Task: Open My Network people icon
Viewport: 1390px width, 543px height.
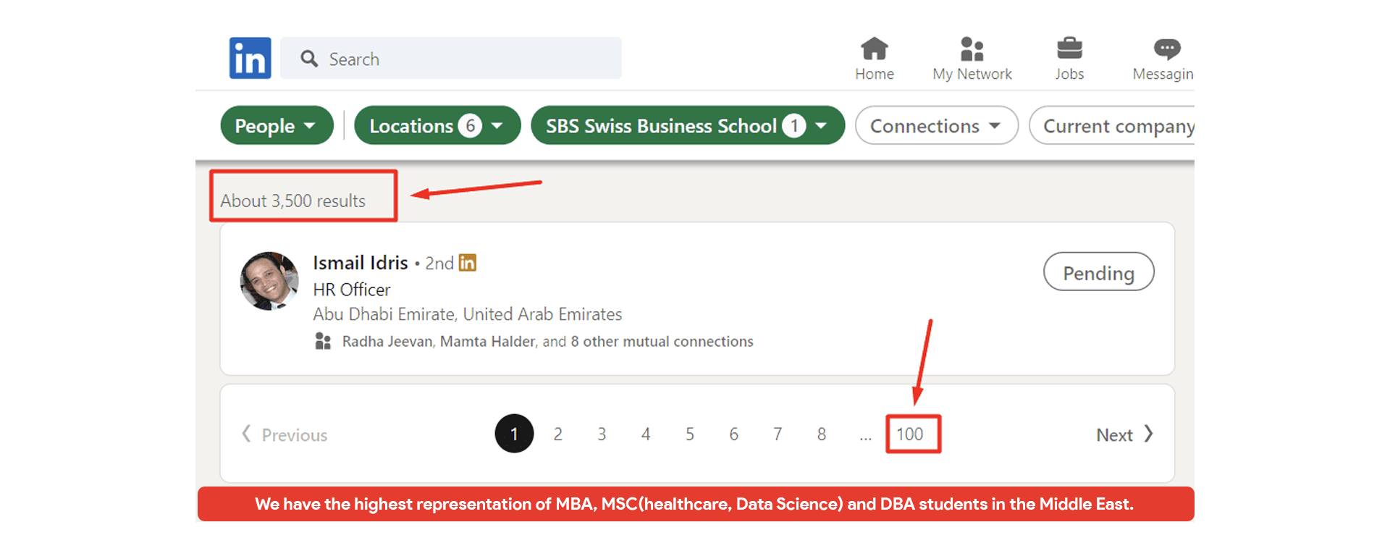Action: click(972, 49)
